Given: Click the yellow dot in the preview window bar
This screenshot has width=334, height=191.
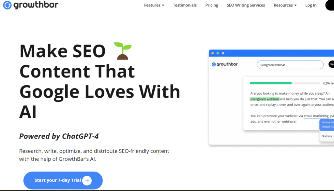Looking at the screenshot, I should tap(218, 53).
